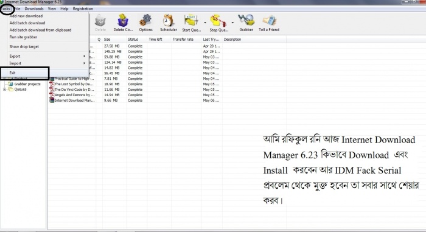Click the Grabber projects folder icon
The height and width of the screenshot is (232, 426).
coord(10,84)
